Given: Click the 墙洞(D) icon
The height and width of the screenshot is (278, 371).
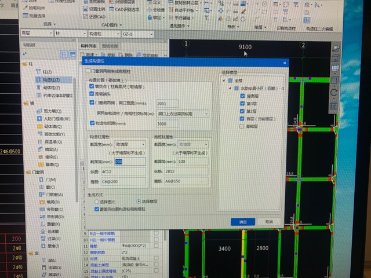Looking at the screenshot, I should pos(42,202).
